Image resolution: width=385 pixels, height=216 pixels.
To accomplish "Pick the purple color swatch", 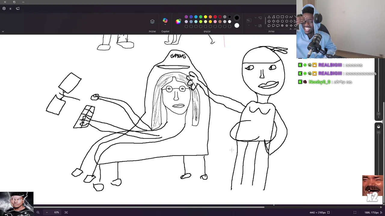I will click(186, 17).
